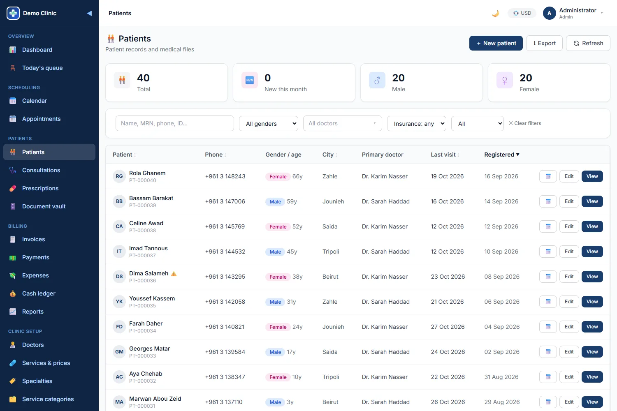Export the patient list

[544, 43]
